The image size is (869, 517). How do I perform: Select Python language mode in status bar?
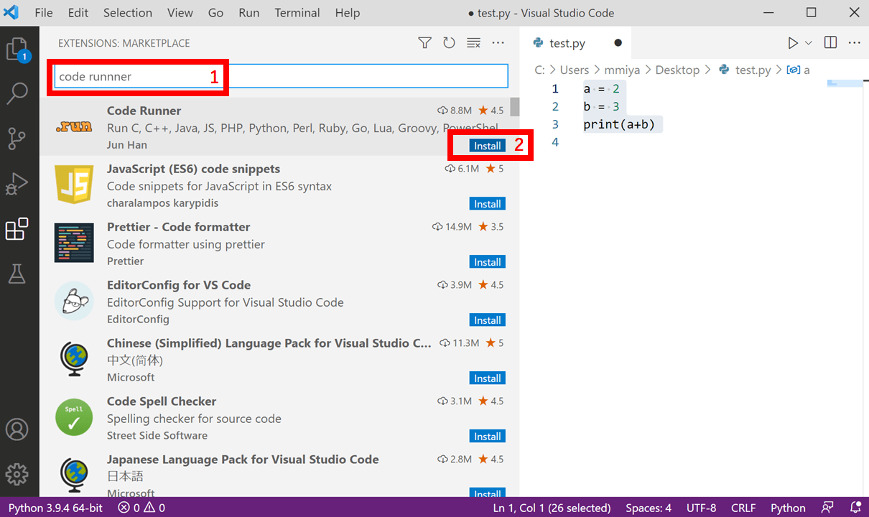pos(788,508)
